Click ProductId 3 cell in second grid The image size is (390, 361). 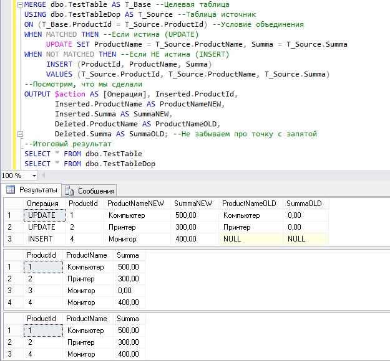(x=43, y=291)
